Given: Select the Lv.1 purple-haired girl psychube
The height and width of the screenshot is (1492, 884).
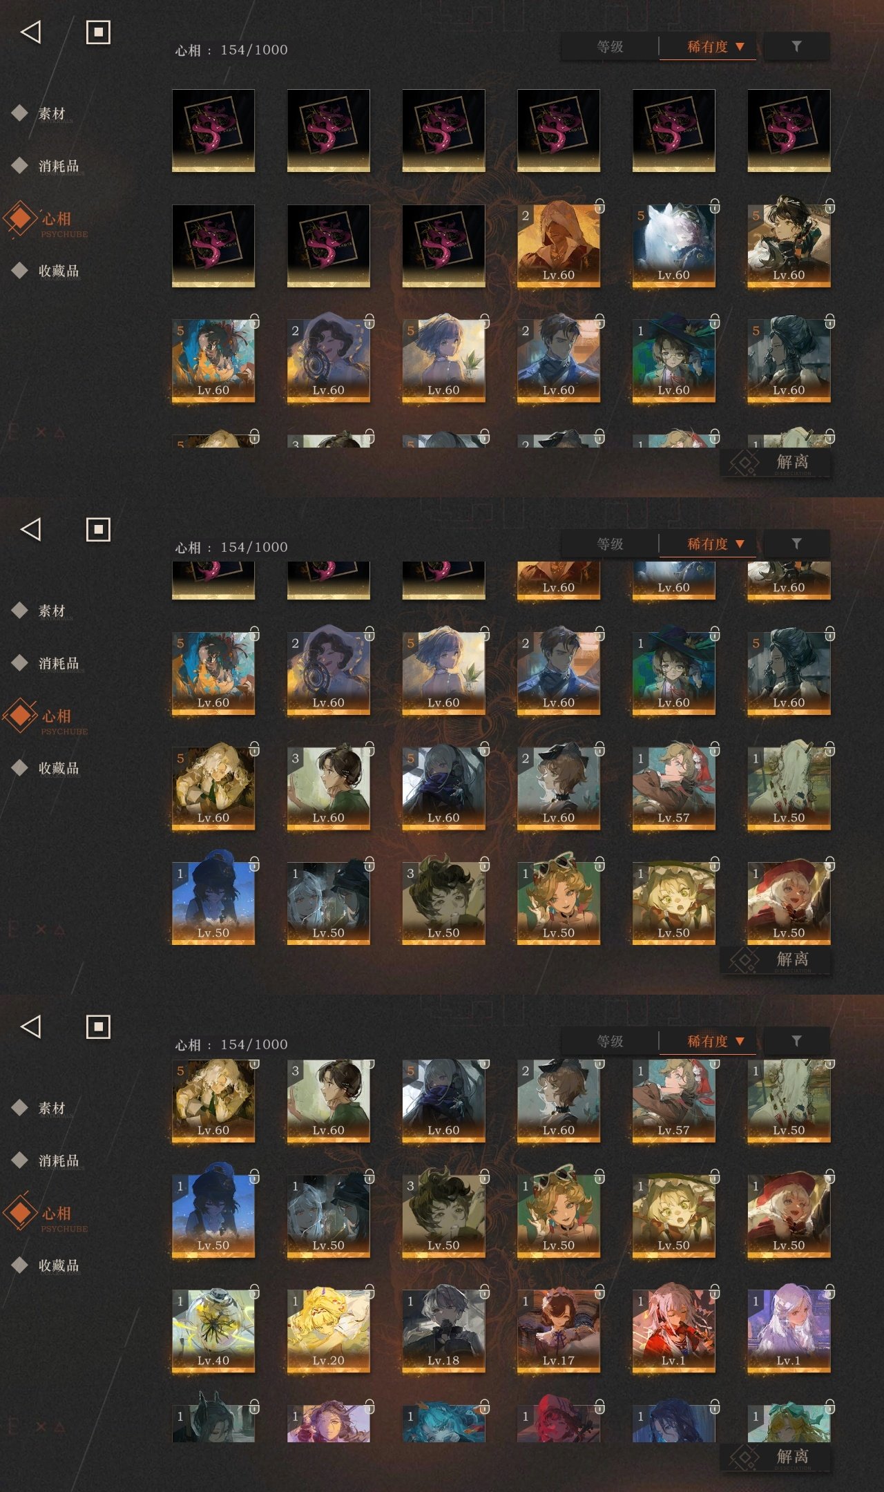Looking at the screenshot, I should pyautogui.click(x=789, y=1330).
